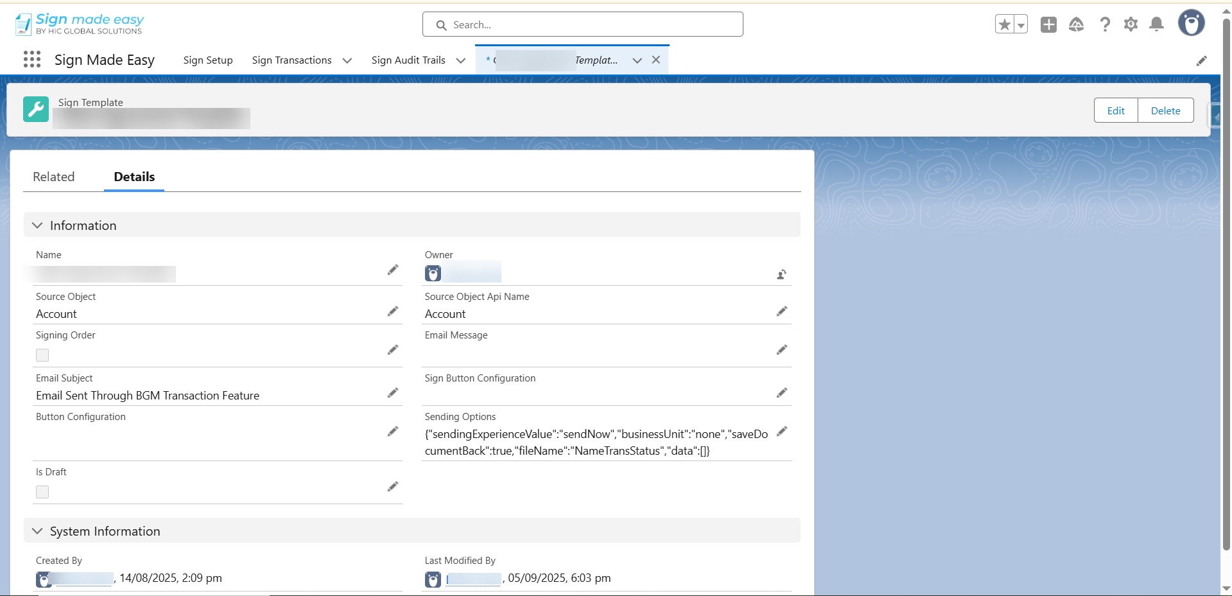Open the App Launcher grid icon

pyautogui.click(x=32, y=60)
